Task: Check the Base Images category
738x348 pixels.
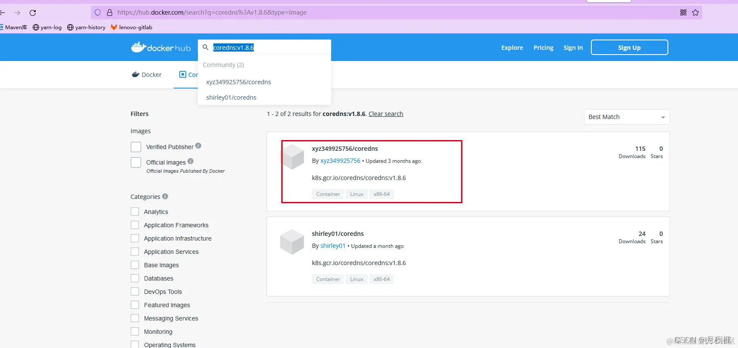Action: pyautogui.click(x=135, y=265)
